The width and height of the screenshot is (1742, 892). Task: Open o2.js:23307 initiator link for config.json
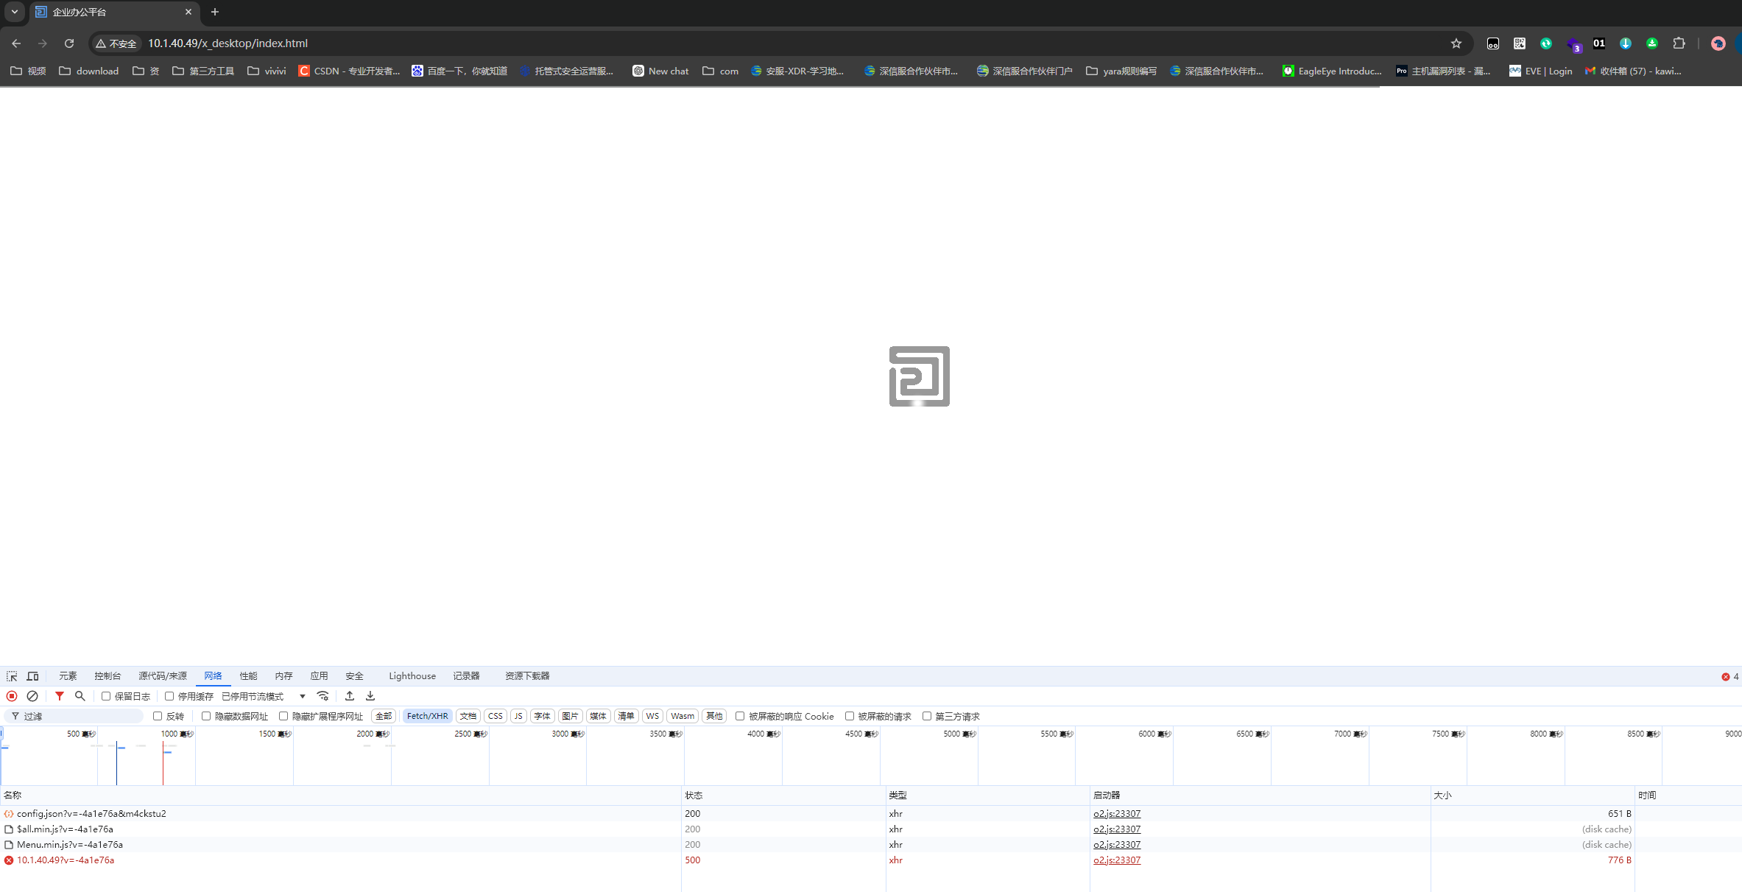pos(1116,814)
